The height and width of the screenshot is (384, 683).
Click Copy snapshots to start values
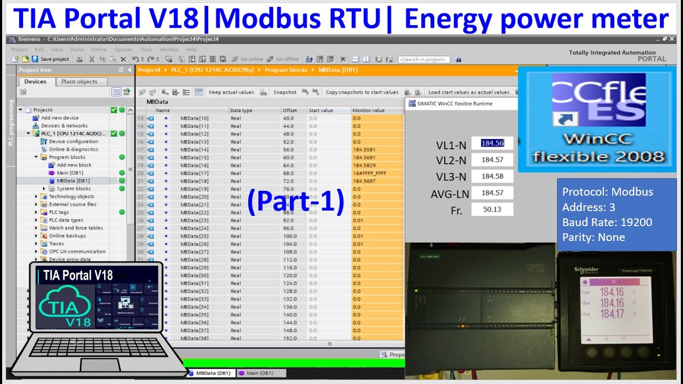(x=362, y=92)
